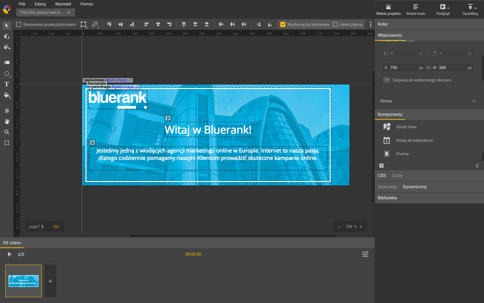Distribute elements by left edges
The width and height of the screenshot is (484, 303).
click(x=221, y=24)
